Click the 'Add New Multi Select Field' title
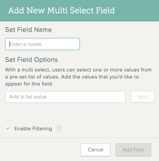 click(x=62, y=10)
